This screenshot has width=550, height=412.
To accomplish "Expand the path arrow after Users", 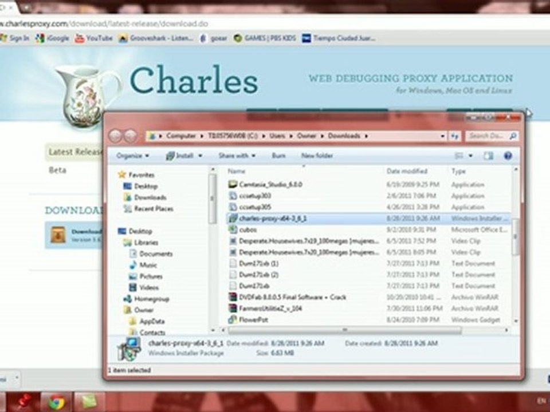I will pos(292,136).
